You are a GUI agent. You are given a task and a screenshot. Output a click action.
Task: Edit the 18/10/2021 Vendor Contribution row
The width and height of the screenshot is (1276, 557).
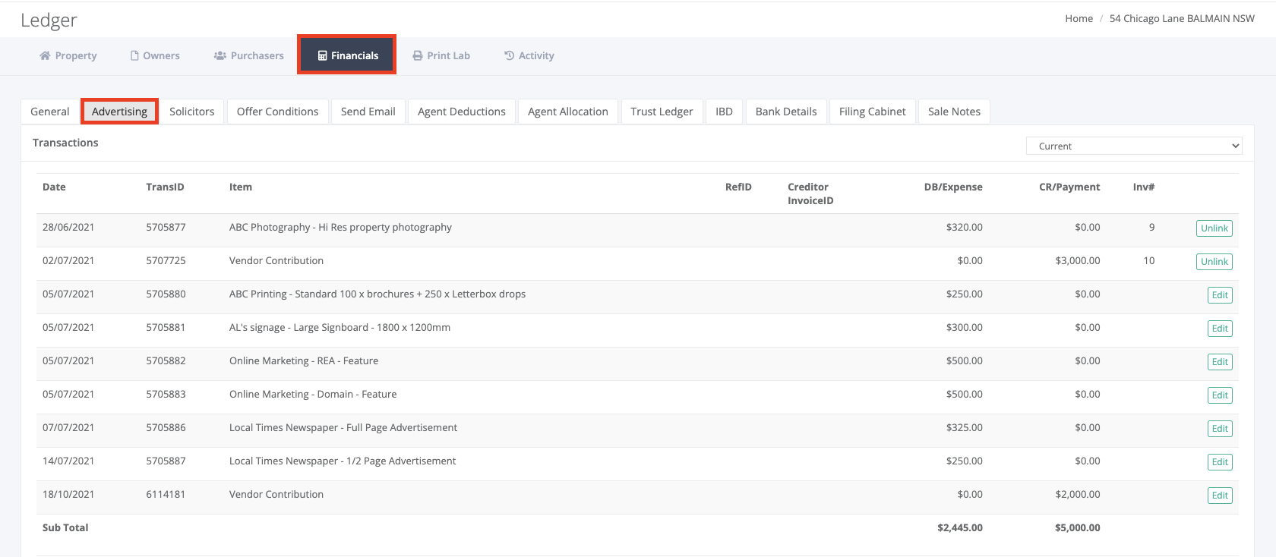(x=1220, y=496)
